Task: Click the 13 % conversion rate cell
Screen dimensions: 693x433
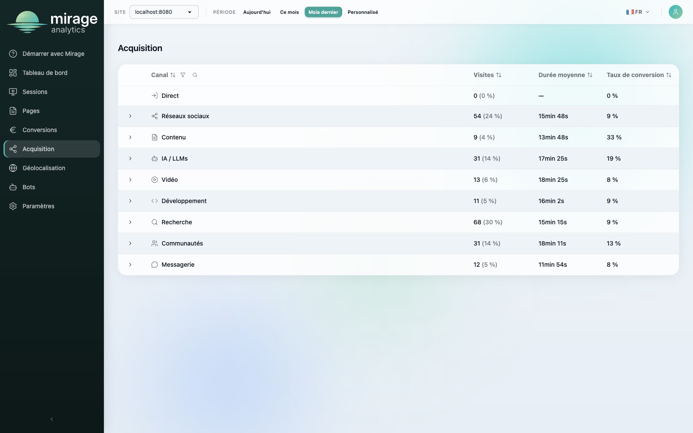Action: point(614,243)
